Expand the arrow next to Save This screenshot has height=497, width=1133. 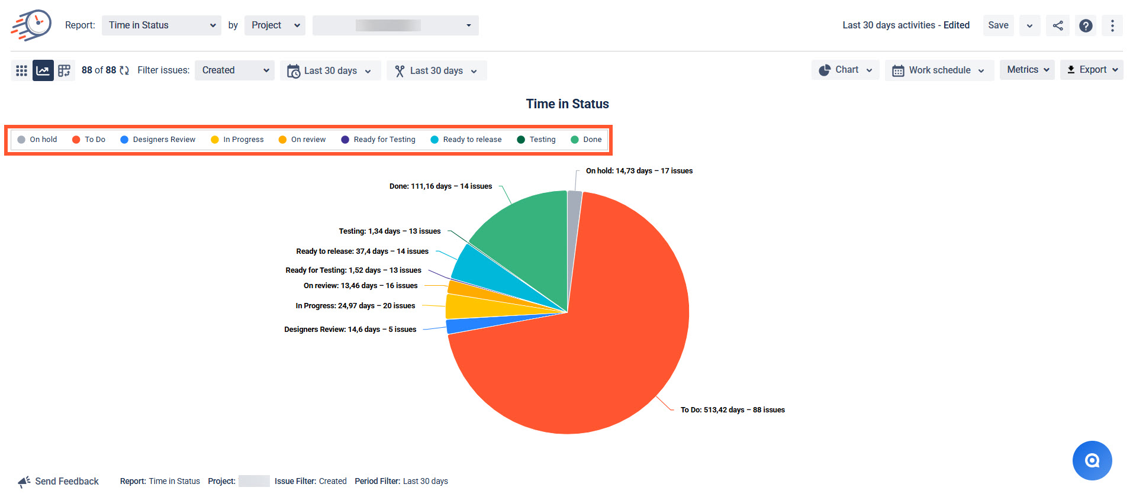point(1030,25)
